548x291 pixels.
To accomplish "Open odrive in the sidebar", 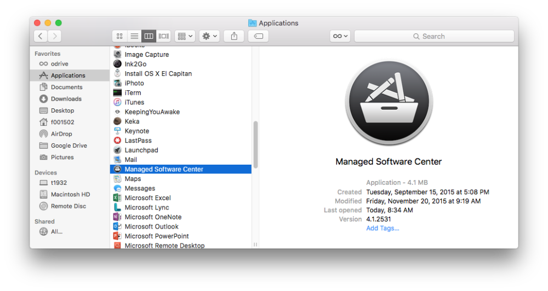I will [x=70, y=64].
